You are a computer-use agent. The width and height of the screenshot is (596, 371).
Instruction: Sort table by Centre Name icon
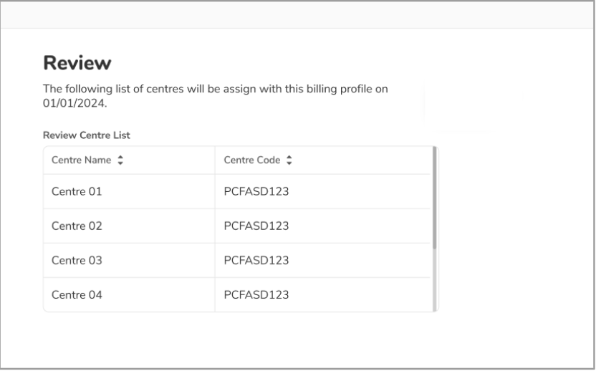(120, 161)
